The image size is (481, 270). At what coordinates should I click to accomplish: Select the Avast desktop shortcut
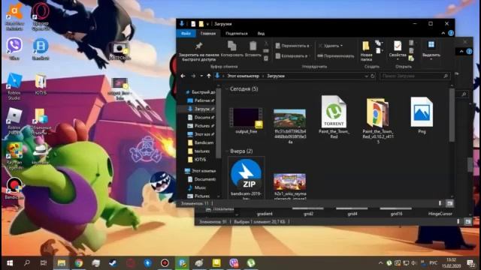click(x=14, y=17)
